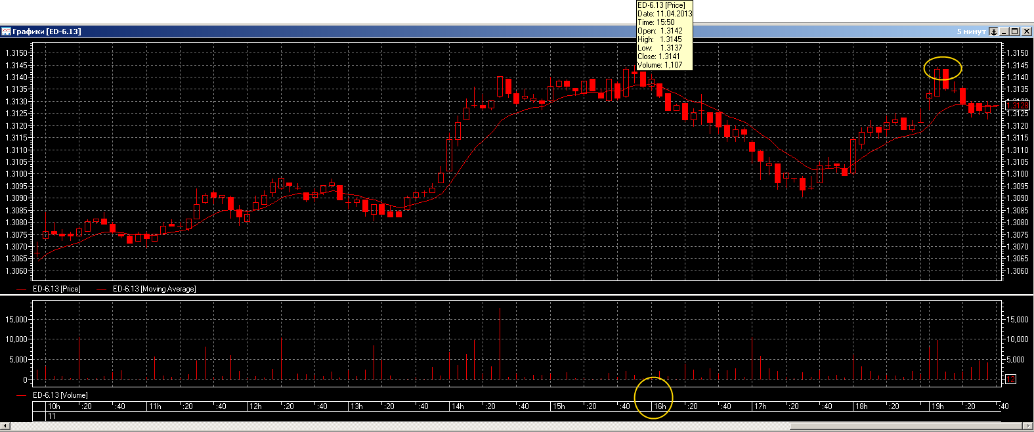Click the 16h mark on time axis

659,406
